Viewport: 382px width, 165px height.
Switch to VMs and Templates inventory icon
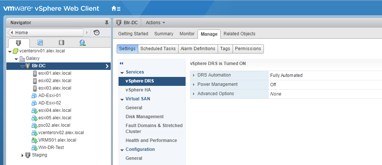pos(40,42)
